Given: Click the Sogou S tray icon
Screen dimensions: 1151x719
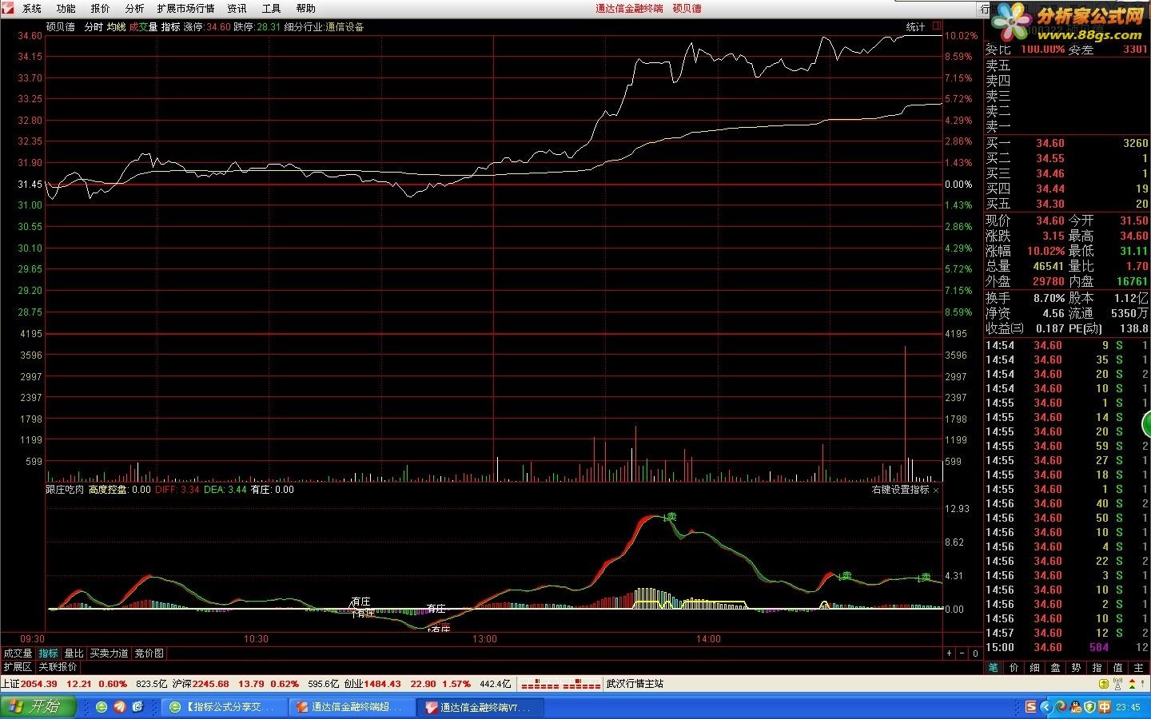Looking at the screenshot, I should (1031, 707).
